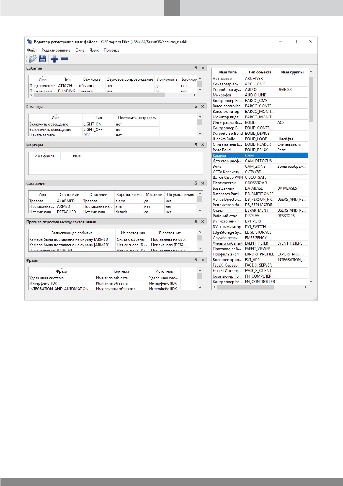Viewport: 343px width, 486px height.
Task: Open the Файл menu
Action: [32, 50]
